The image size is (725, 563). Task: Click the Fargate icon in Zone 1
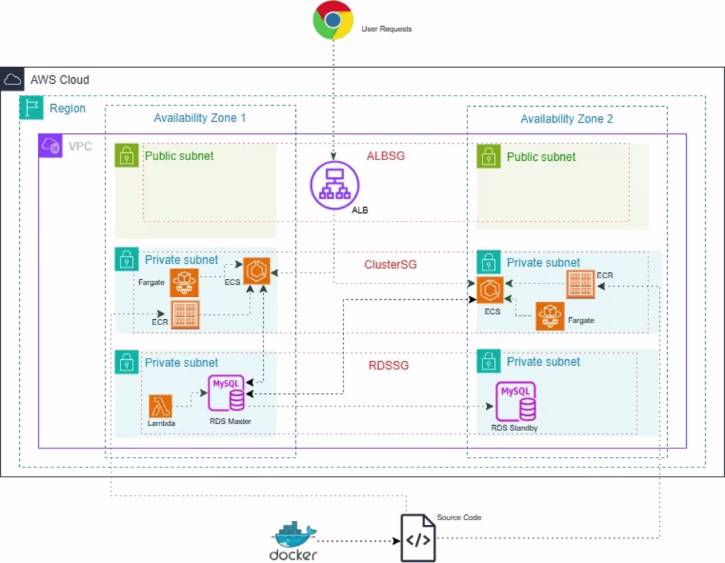(185, 283)
